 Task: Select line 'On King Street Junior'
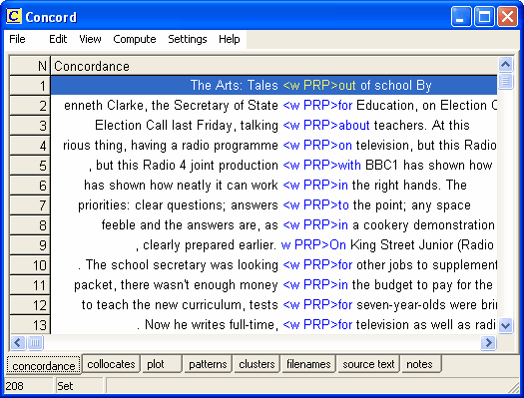point(273,244)
